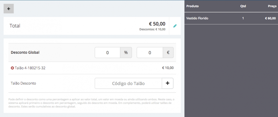Click the Código do Talão input
This screenshot has height=117, width=278.
[128, 83]
